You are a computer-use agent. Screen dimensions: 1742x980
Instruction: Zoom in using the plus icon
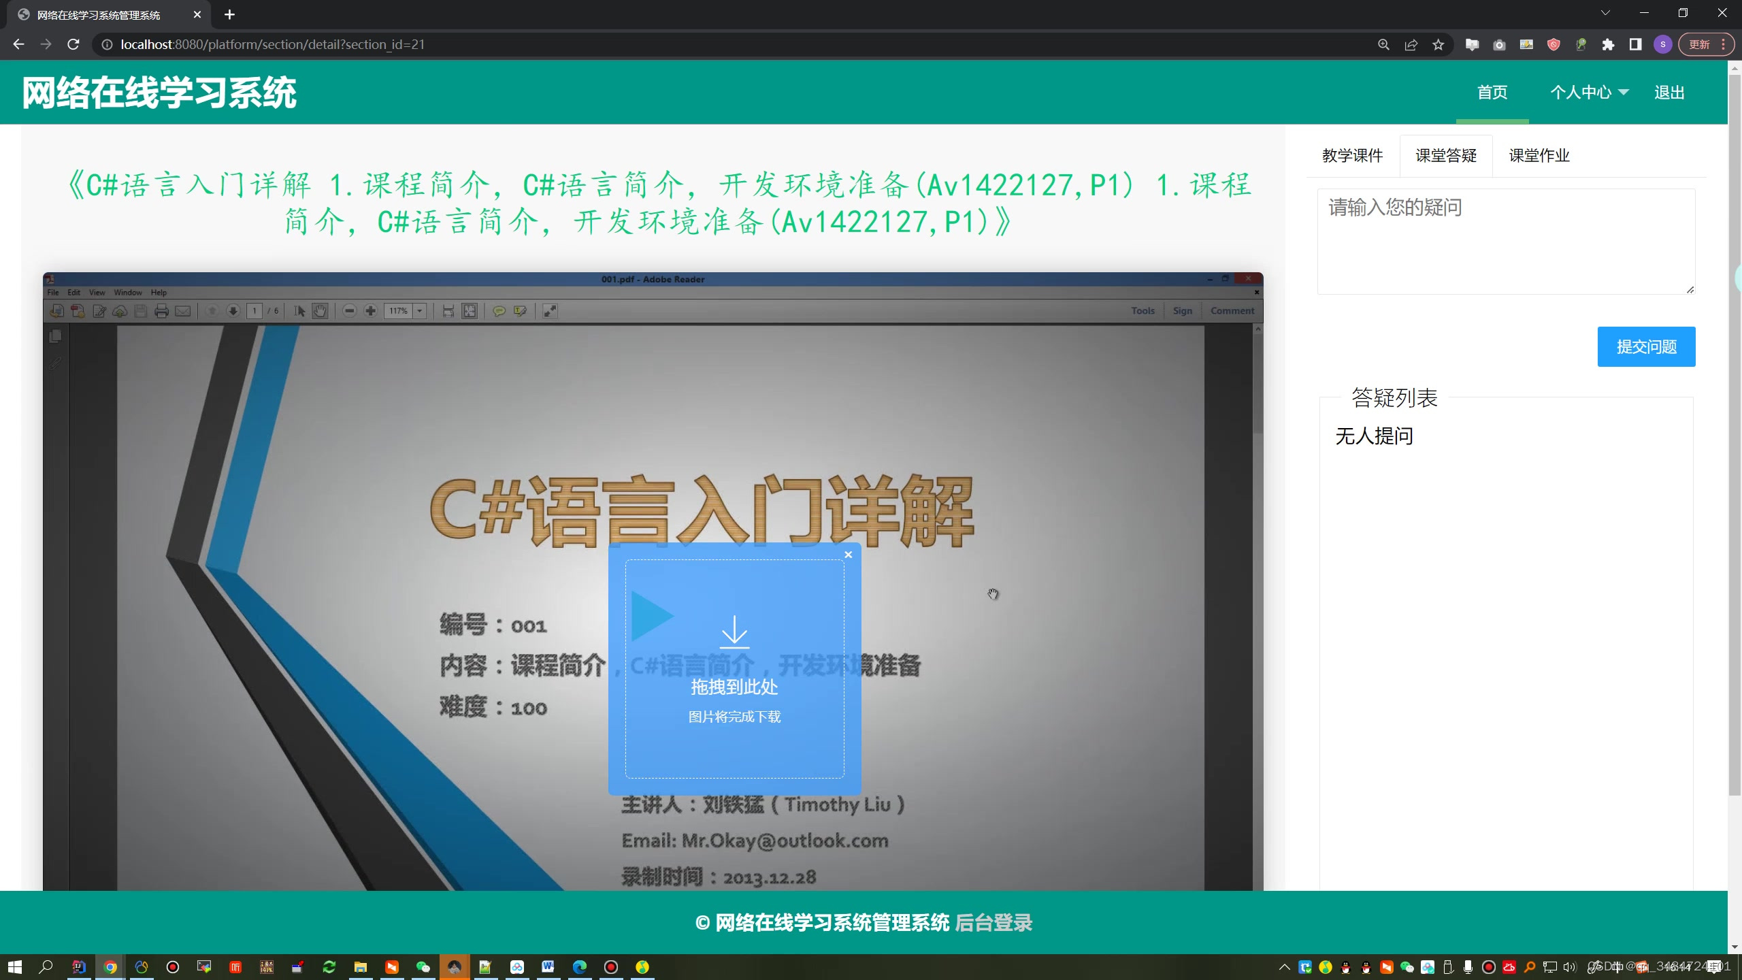[x=370, y=311]
